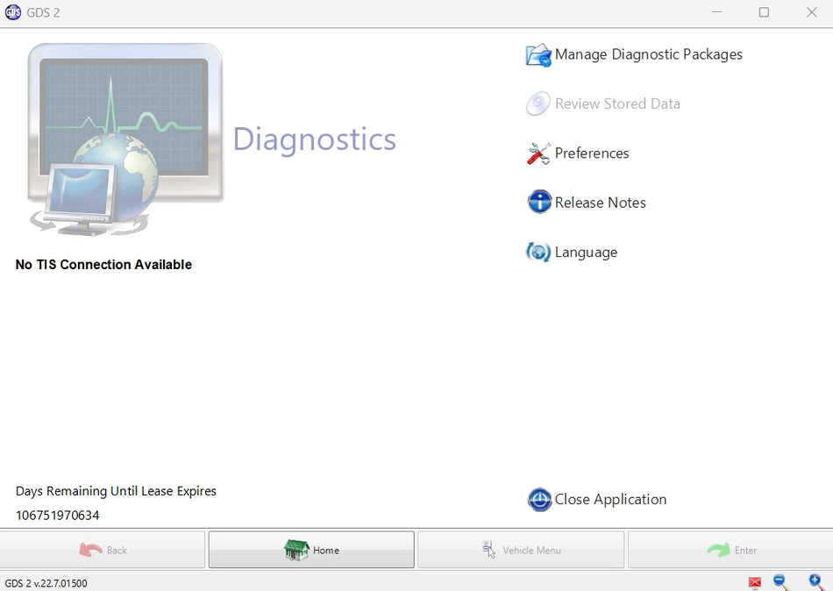Image resolution: width=833 pixels, height=591 pixels.
Task: Select the greyed Review Stored Data label
Action: tap(617, 103)
